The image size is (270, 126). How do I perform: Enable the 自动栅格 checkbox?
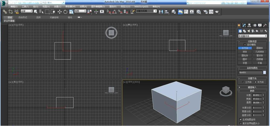click(x=245, y=45)
